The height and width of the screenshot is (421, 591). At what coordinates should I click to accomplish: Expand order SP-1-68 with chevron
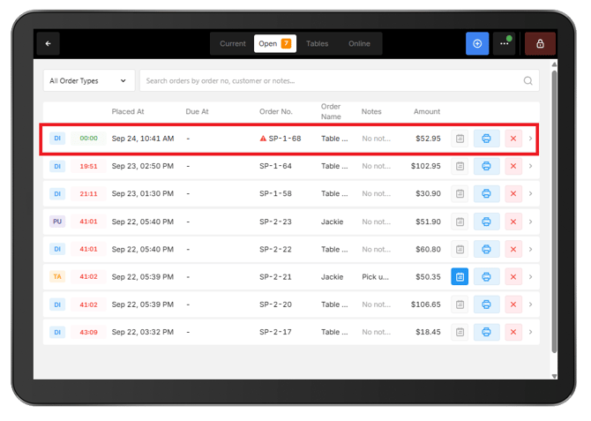531,139
